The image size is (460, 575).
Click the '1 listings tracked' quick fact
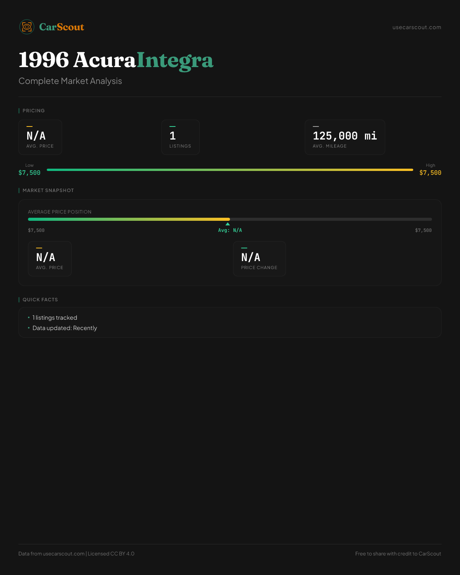click(55, 318)
